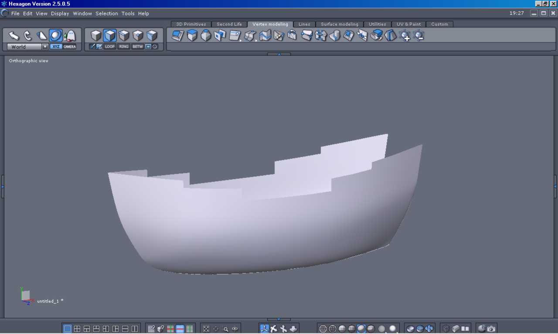Click the arrow Select tool
Image resolution: width=558 pixels, height=334 pixels.
click(x=14, y=36)
